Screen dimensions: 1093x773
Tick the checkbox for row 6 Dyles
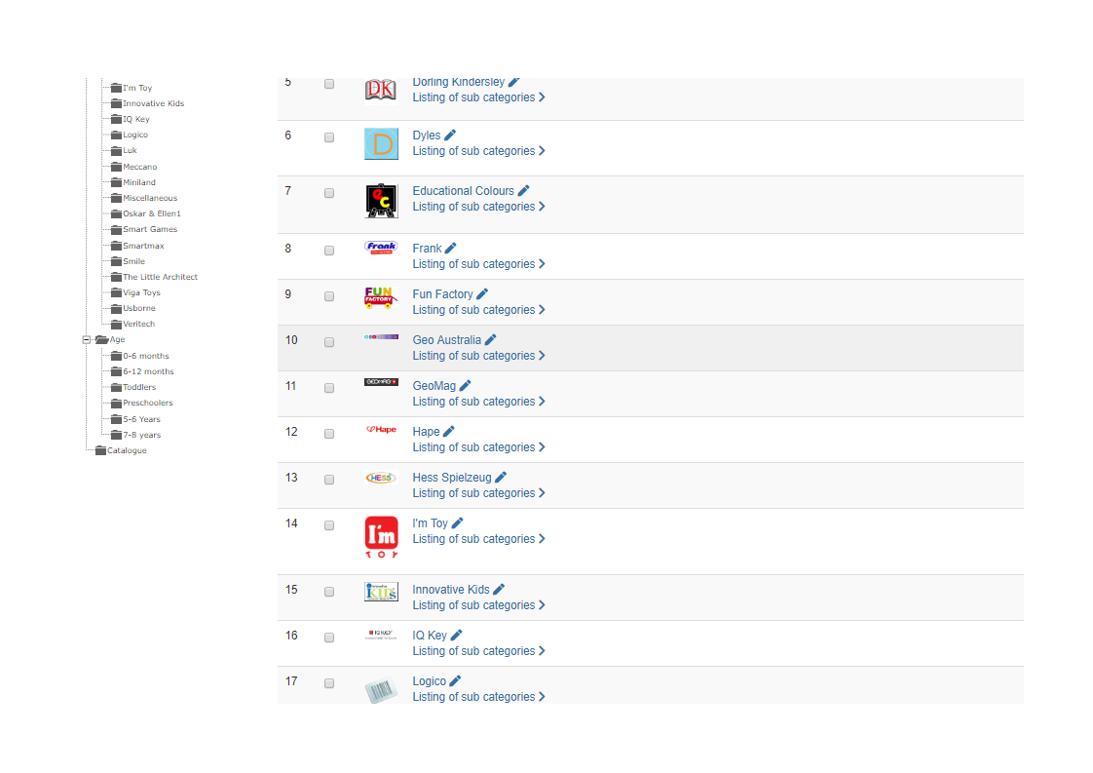[x=329, y=137]
